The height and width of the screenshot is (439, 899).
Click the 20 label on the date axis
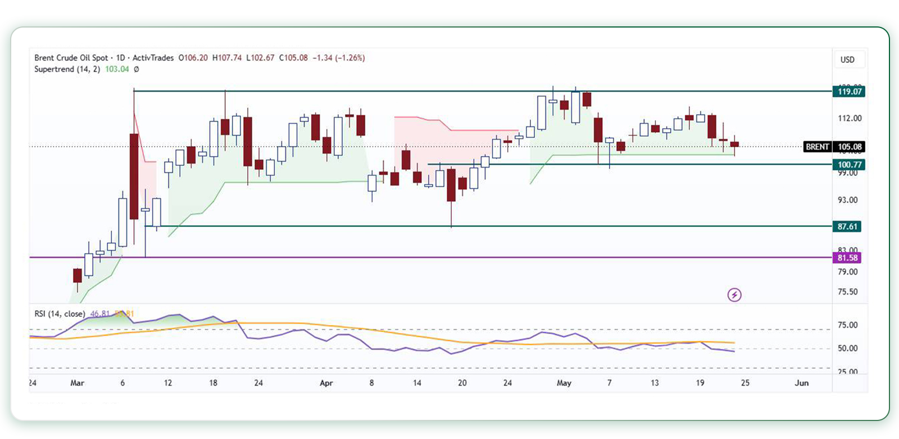coord(462,383)
